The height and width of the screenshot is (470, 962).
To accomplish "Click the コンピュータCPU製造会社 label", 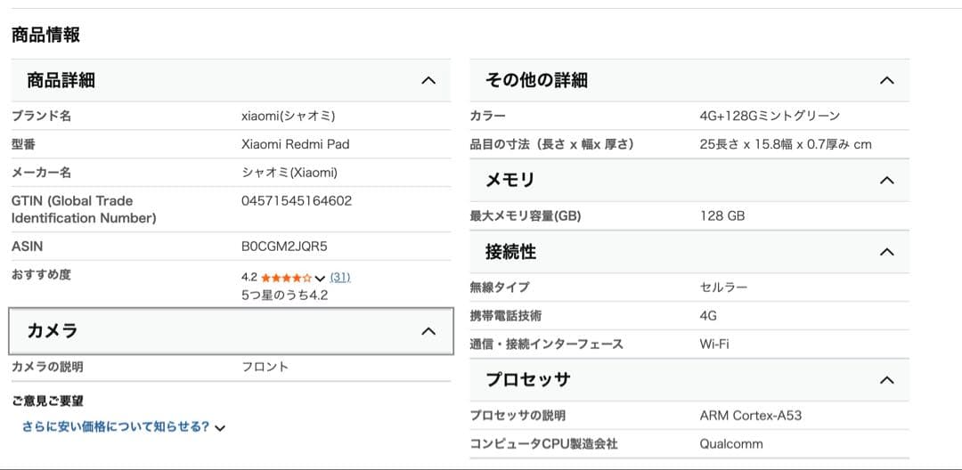I will click(543, 444).
